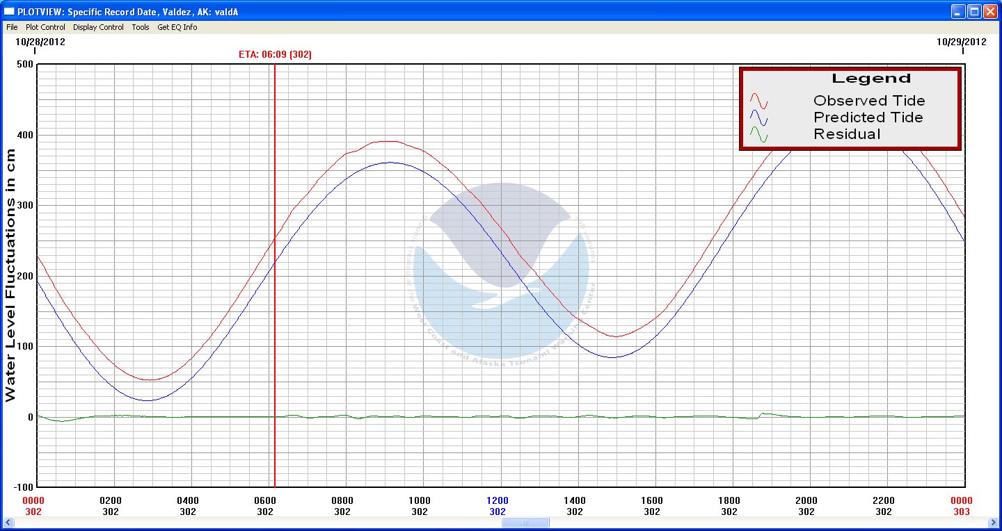Click the red Observed Tide legend curve icon
This screenshot has width=1002, height=531.
click(x=758, y=101)
